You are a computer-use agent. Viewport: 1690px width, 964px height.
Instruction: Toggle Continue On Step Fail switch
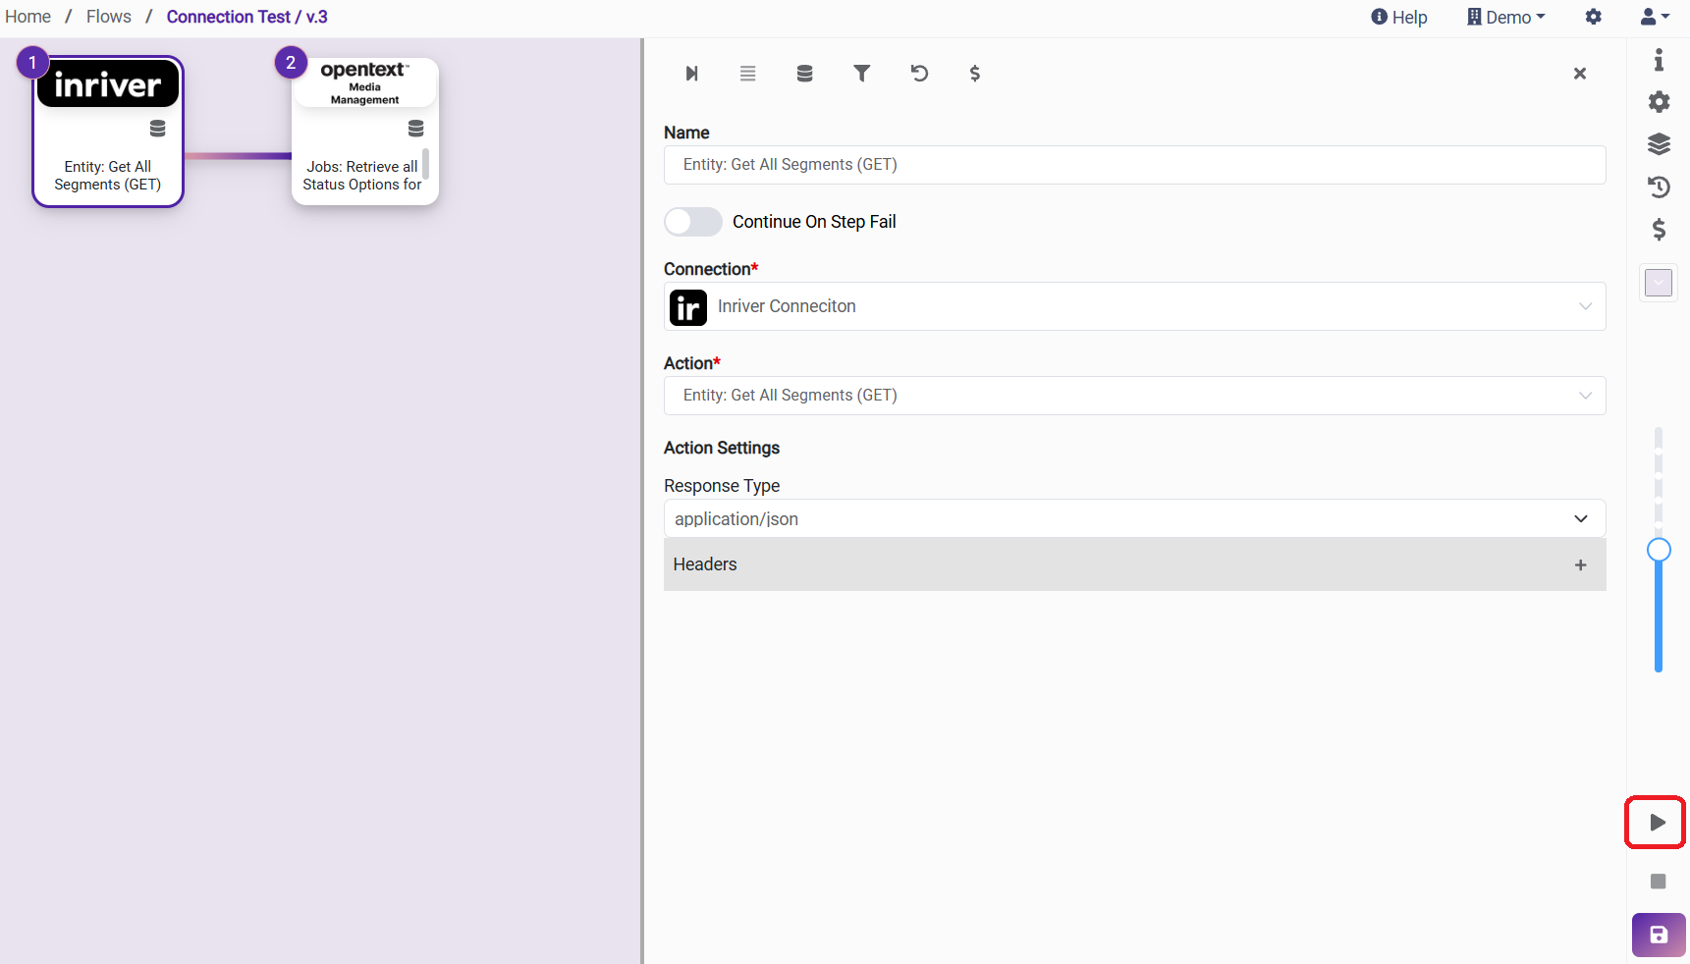[693, 222]
